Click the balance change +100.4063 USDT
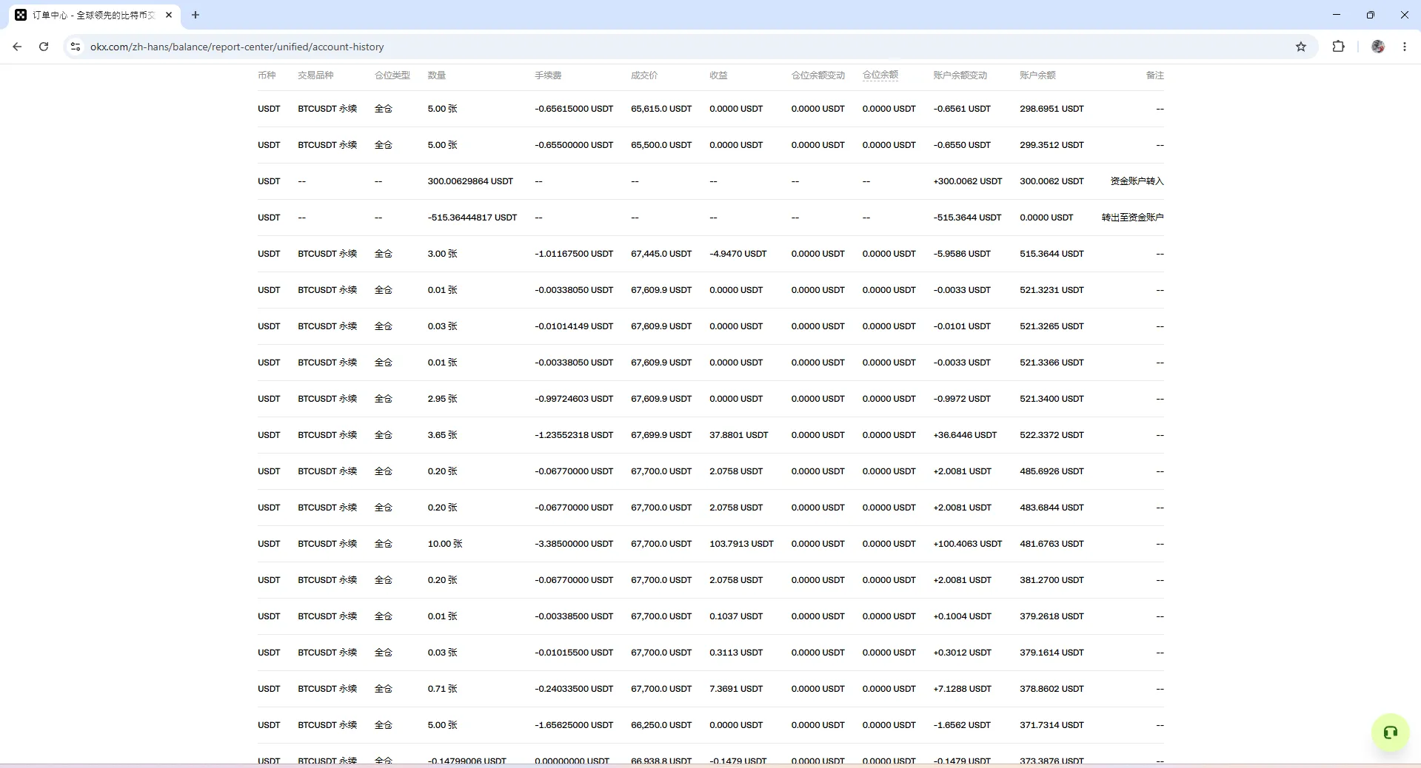The image size is (1421, 768). 968,544
